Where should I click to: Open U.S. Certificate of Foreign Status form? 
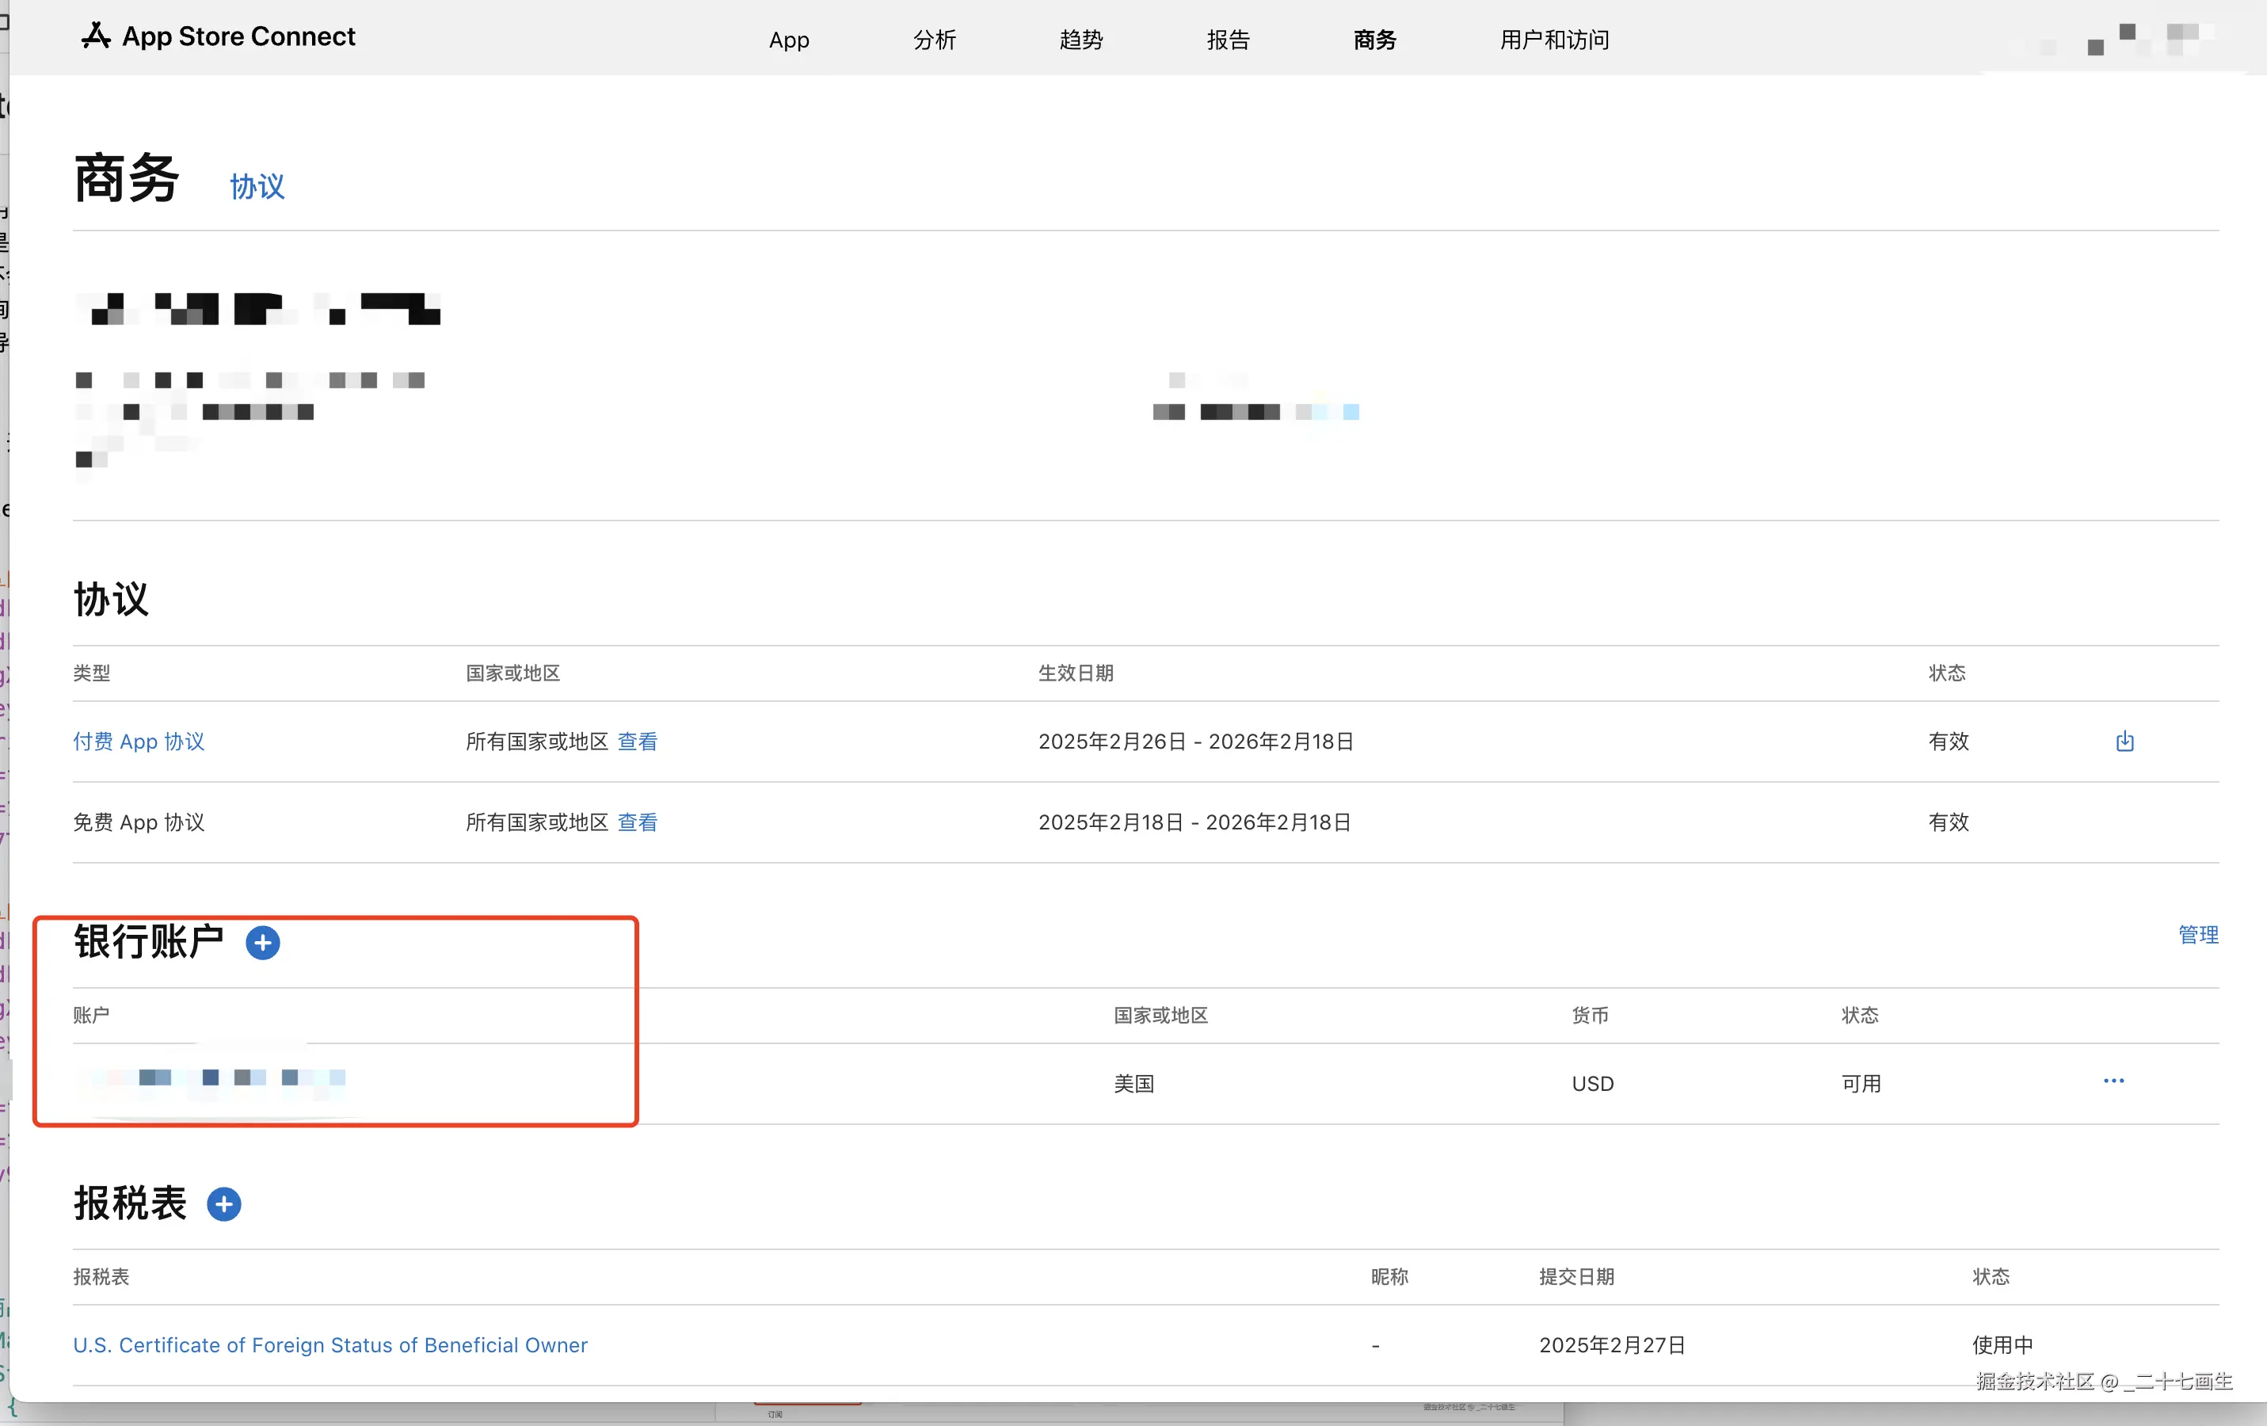coord(330,1345)
